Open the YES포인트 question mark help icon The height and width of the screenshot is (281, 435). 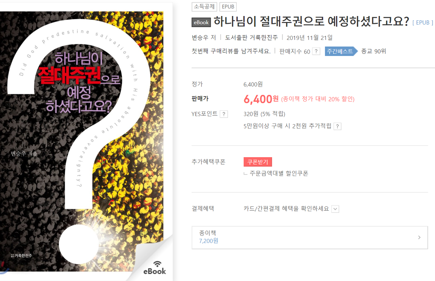click(x=223, y=114)
